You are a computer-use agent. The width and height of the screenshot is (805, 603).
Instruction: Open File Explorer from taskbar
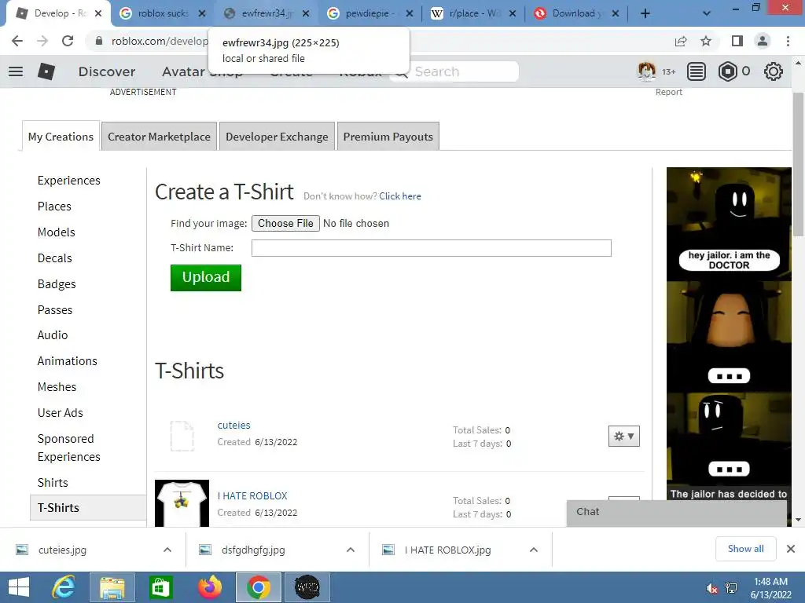[112, 587]
